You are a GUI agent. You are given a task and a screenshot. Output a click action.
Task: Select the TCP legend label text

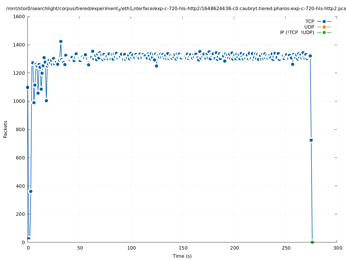(x=310, y=21)
